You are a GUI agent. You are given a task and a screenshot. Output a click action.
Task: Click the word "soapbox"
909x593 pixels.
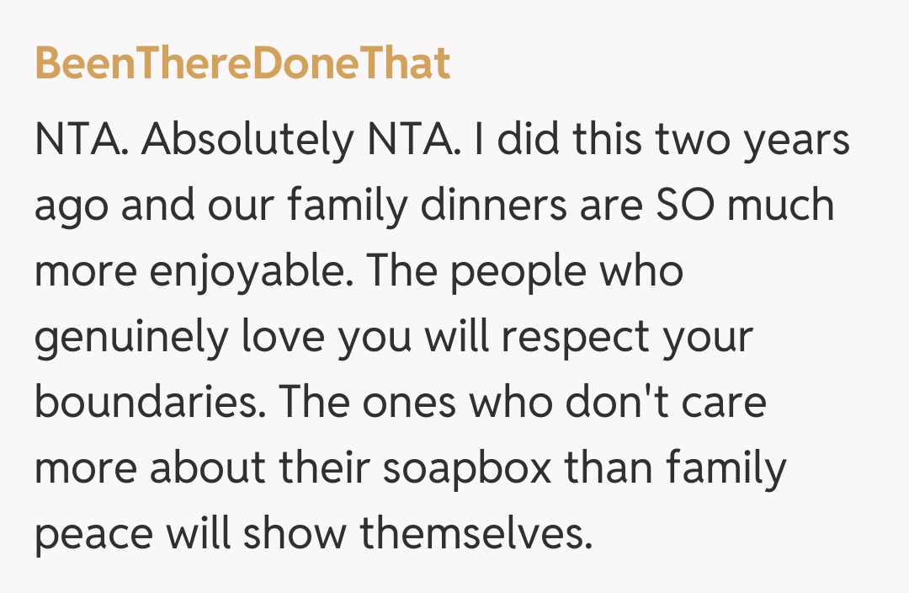[x=467, y=468]
